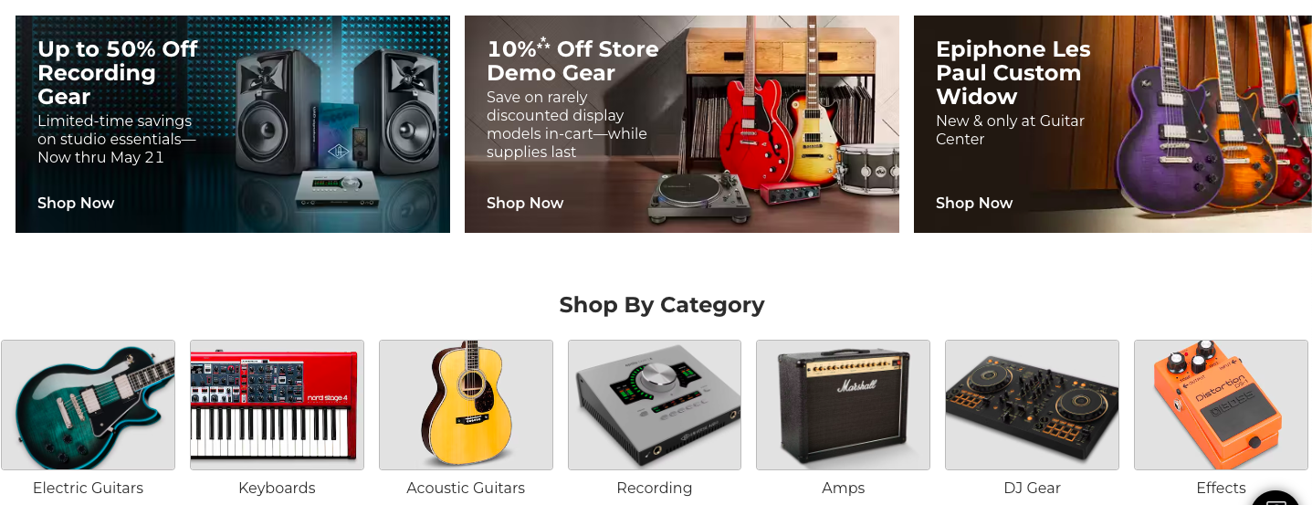Click Shop Now on Store Demo Gear banner
1312x505 pixels.
[x=525, y=203]
